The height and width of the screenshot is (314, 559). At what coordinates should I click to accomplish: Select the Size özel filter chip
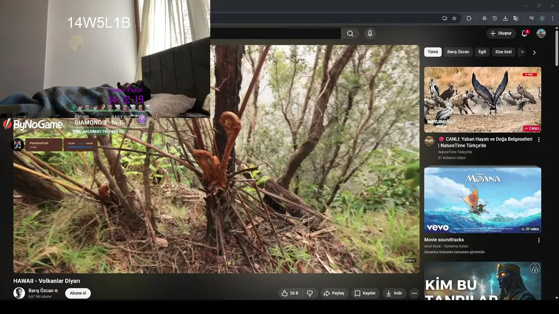coord(504,52)
